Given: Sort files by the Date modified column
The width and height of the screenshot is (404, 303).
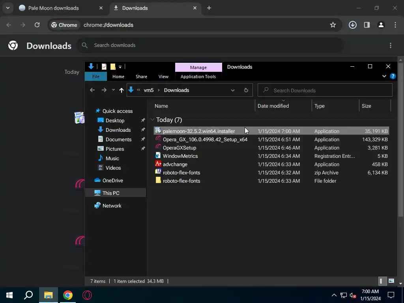Looking at the screenshot, I should coord(273,106).
